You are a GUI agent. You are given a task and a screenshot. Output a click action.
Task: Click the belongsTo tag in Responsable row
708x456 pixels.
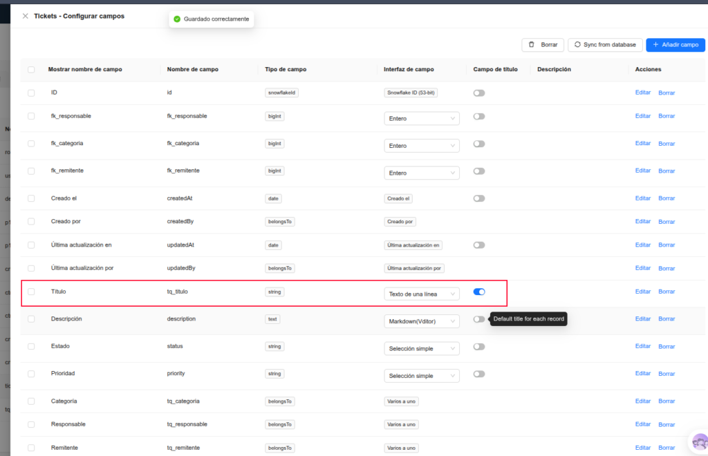[279, 424]
